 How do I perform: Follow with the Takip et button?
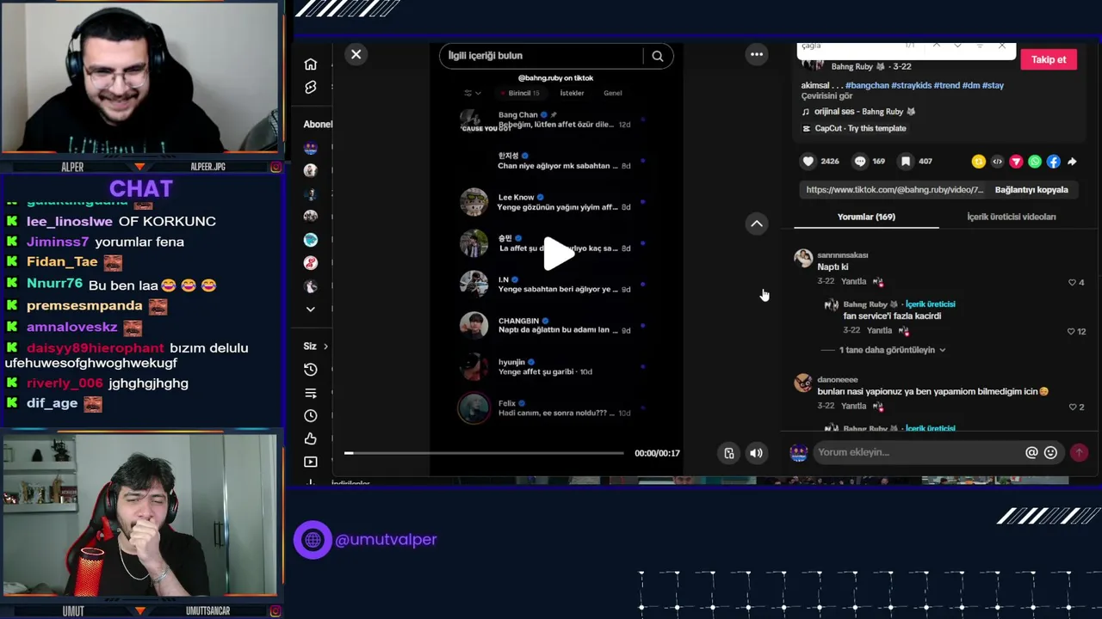coord(1049,59)
